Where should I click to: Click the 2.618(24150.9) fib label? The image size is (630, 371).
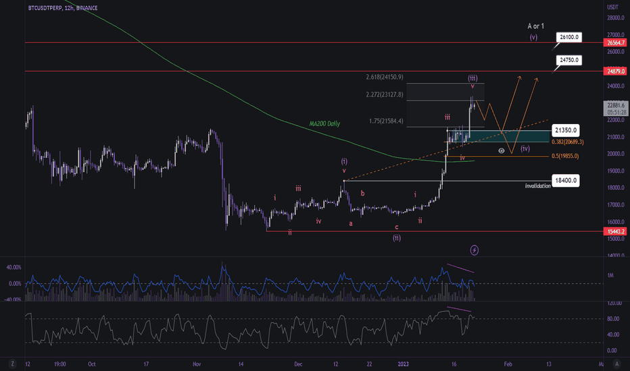[x=385, y=77]
